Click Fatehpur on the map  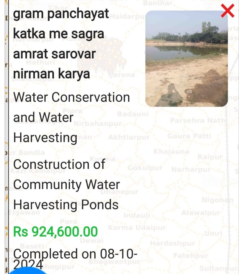(191, 256)
